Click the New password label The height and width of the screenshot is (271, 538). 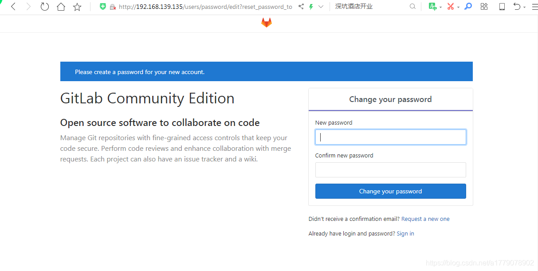(x=334, y=123)
